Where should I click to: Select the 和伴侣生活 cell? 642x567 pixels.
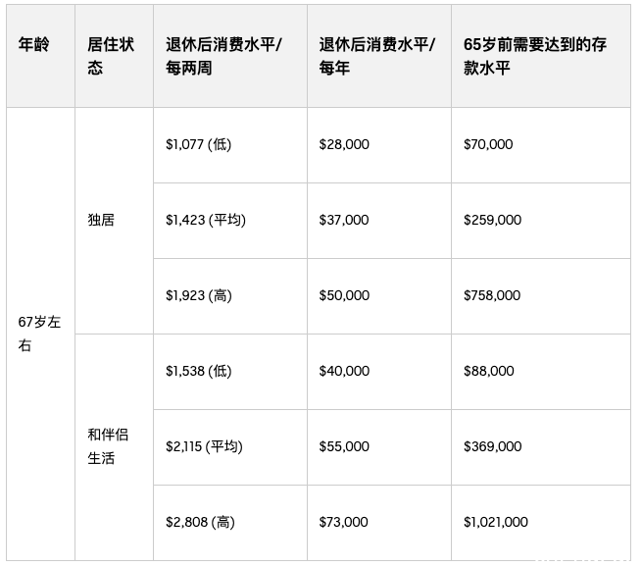(115, 447)
